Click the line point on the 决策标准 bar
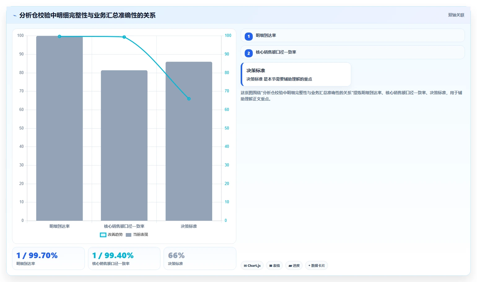This screenshot has width=477, height=282. click(189, 99)
